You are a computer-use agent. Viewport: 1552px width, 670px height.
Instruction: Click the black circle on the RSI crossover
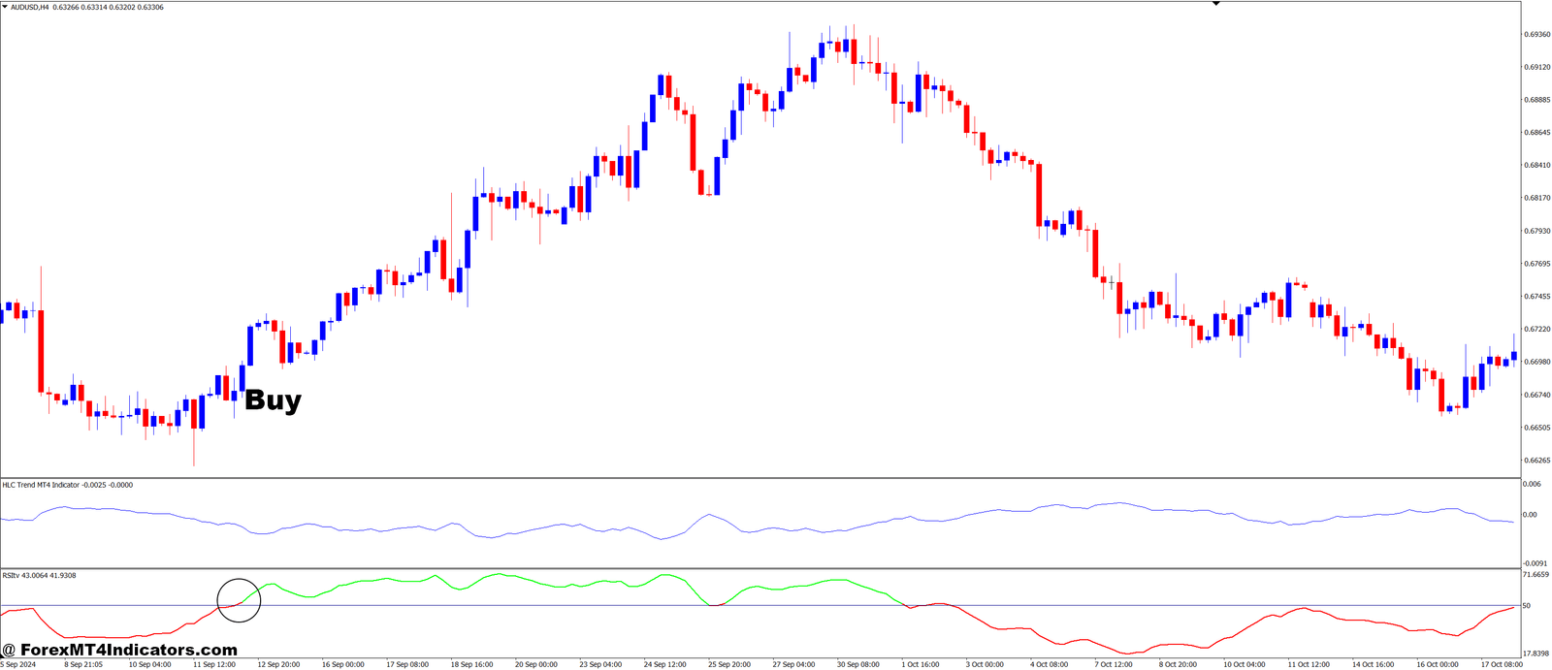pos(239,600)
